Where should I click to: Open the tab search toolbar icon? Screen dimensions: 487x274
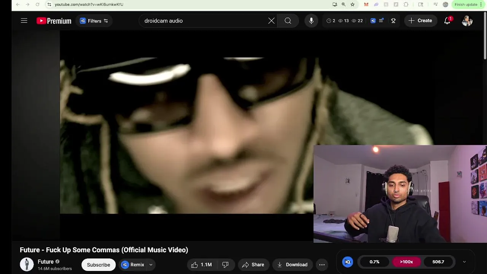click(421, 5)
